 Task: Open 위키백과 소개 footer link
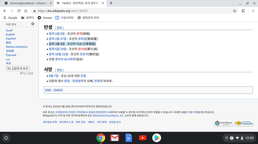(66, 122)
